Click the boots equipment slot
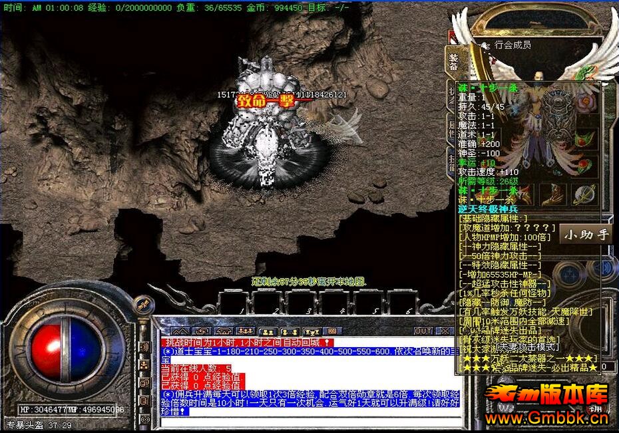 (554, 194)
